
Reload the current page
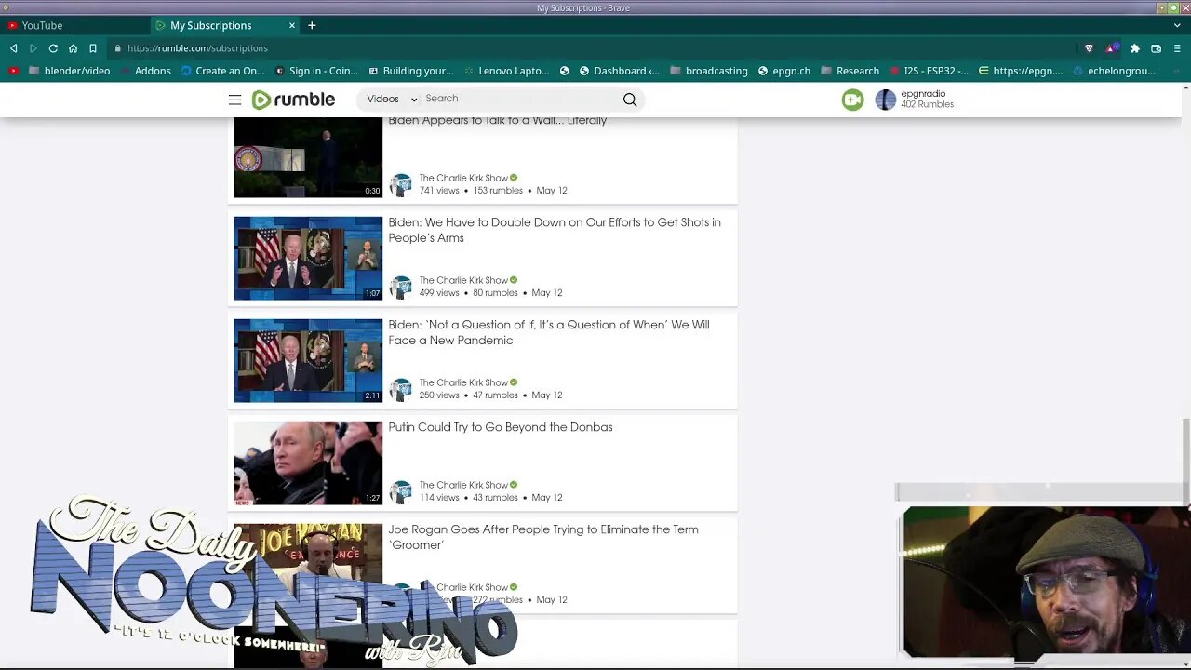(53, 48)
